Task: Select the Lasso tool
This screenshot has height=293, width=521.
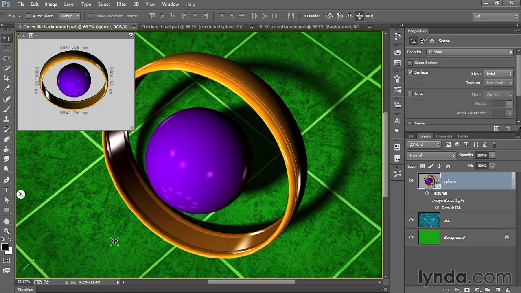Action: 7,58
